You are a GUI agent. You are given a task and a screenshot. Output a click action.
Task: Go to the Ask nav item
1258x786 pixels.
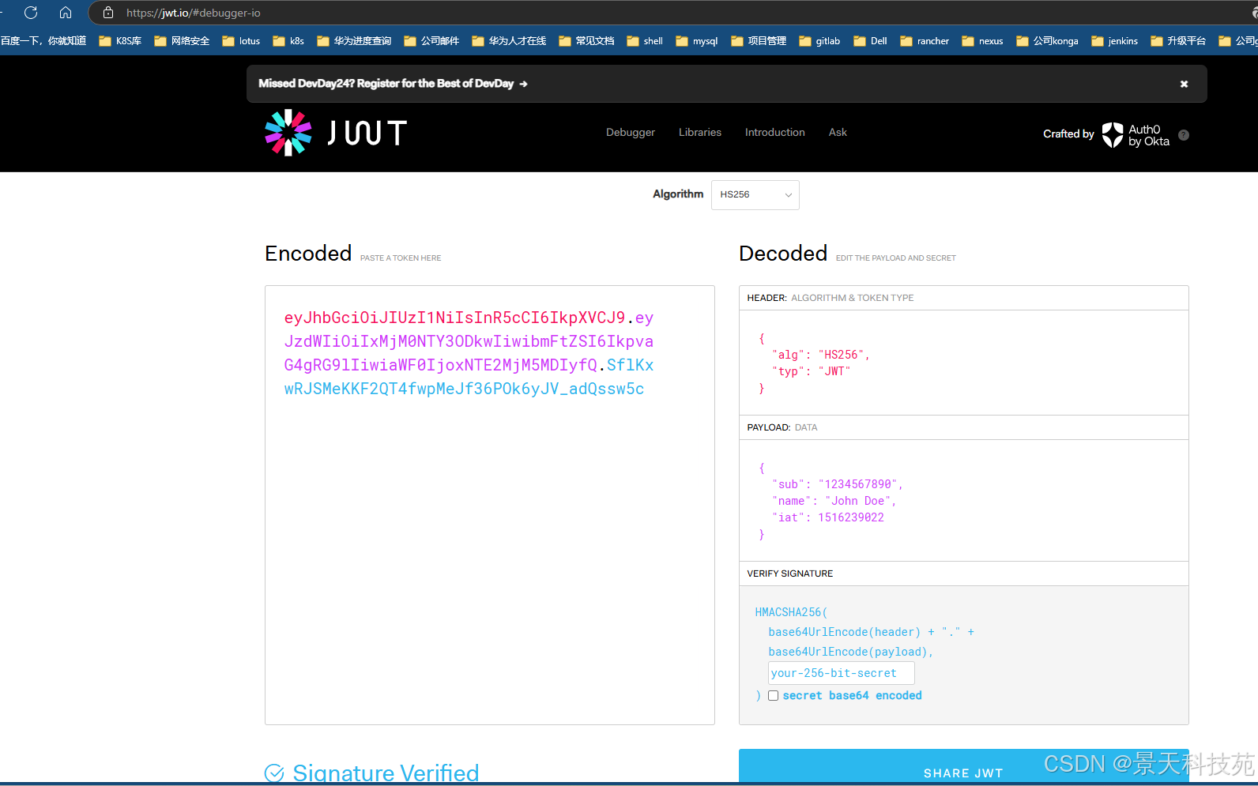tap(838, 133)
